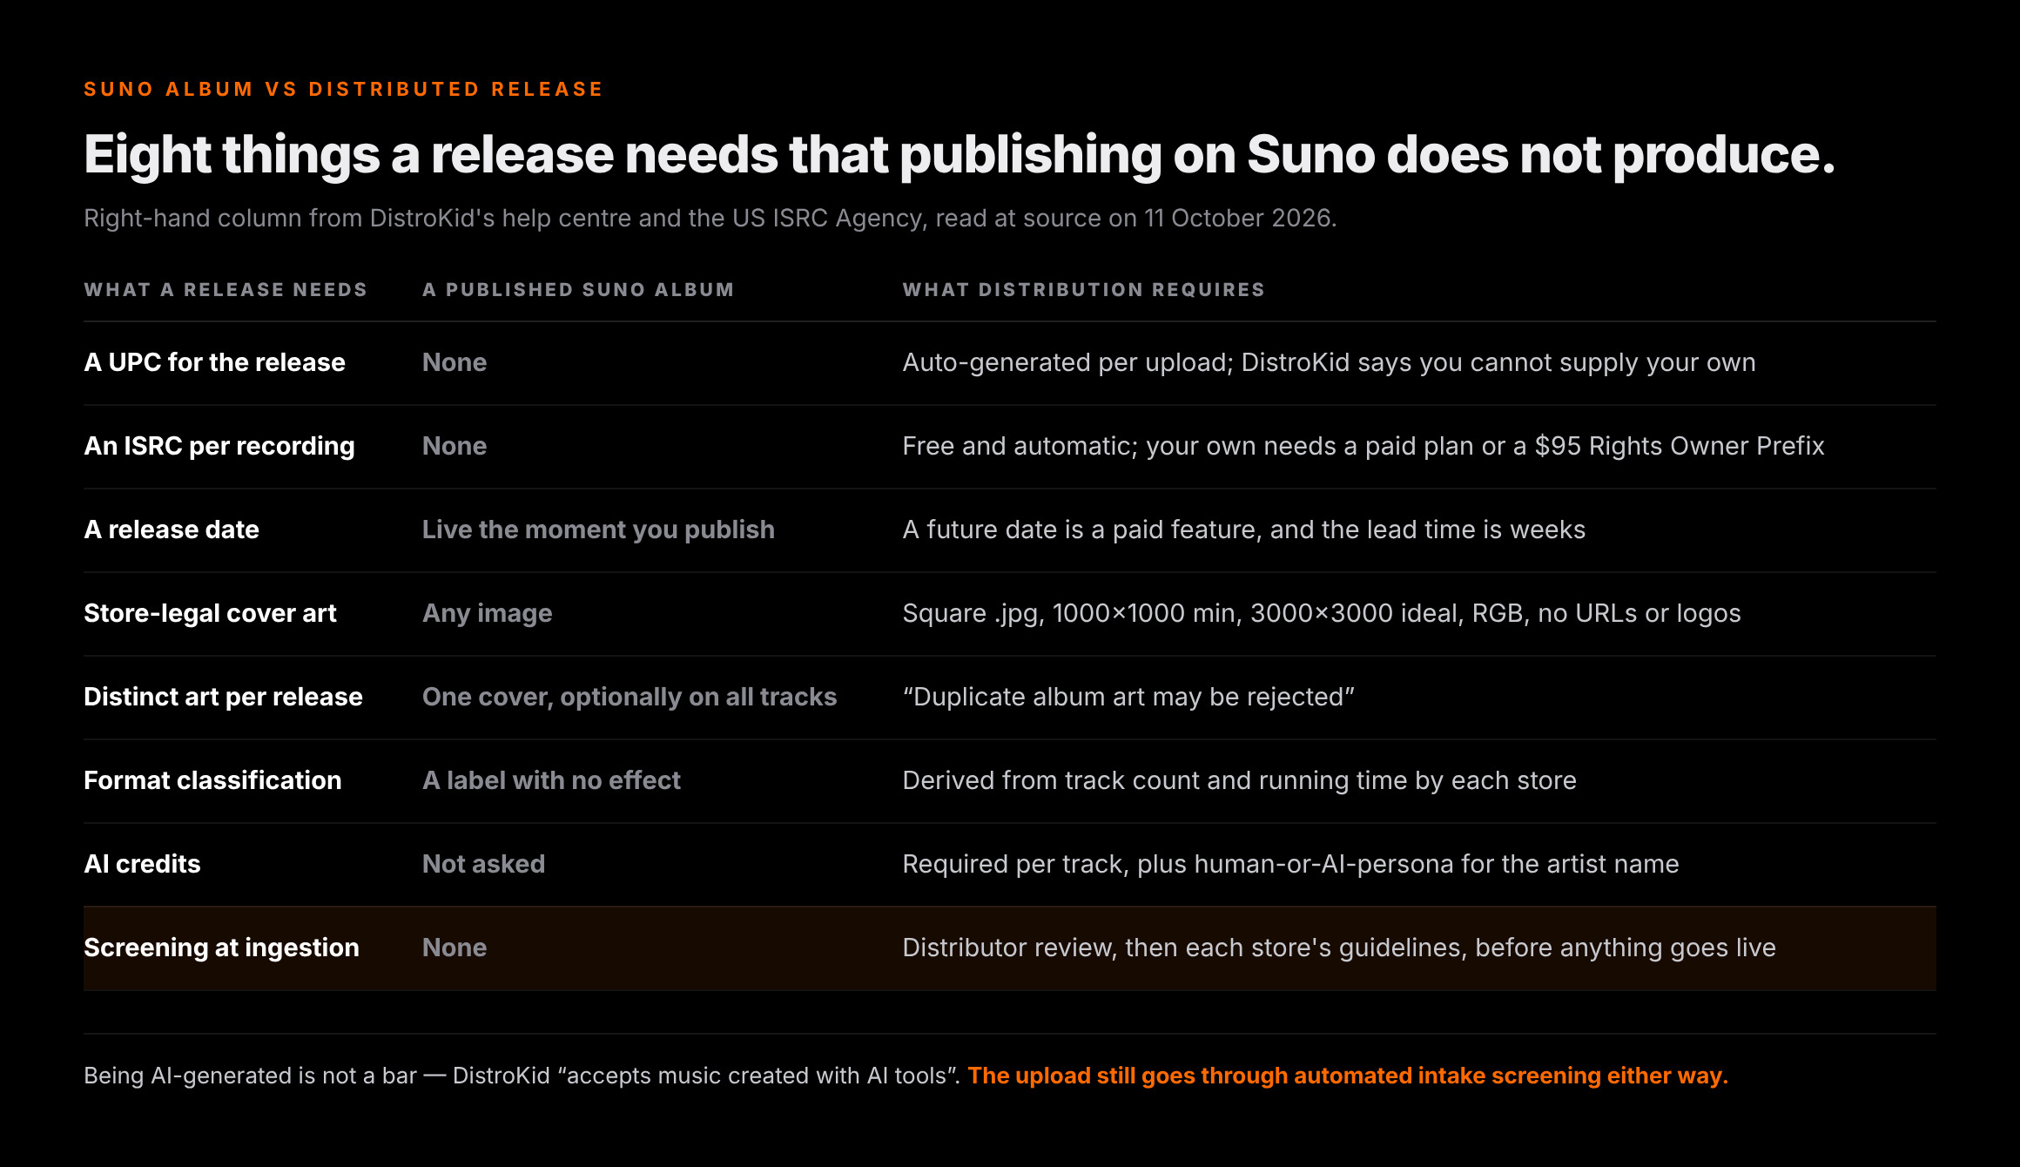Select the highlighted 'Screening at ingestion' label

click(x=221, y=948)
